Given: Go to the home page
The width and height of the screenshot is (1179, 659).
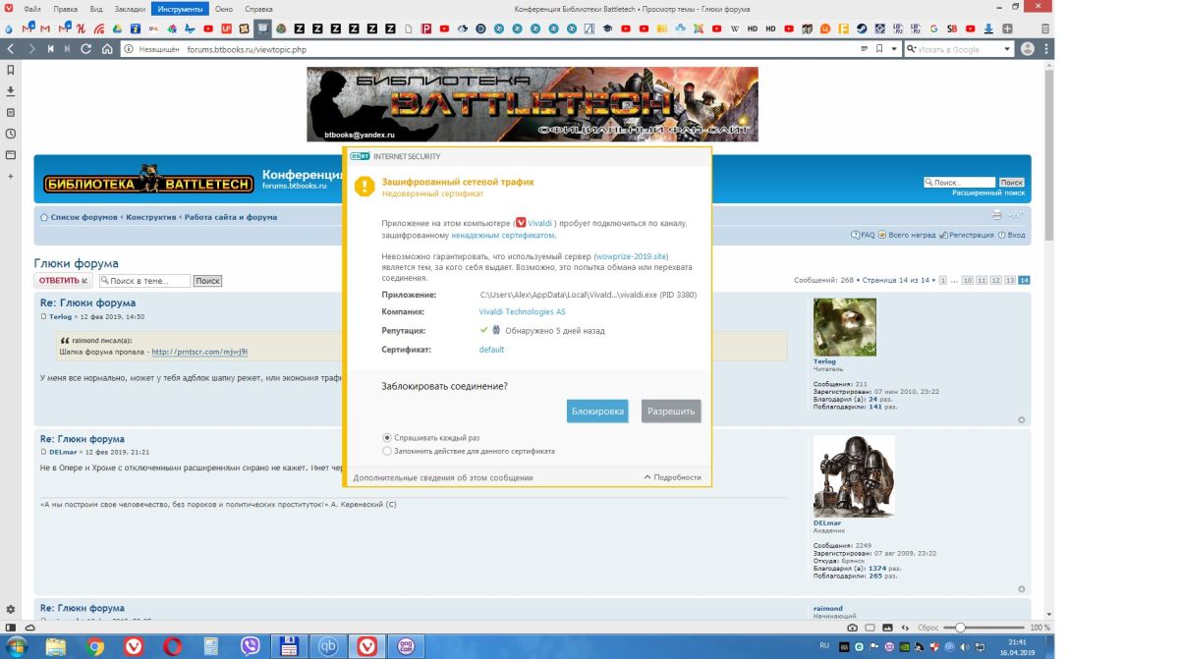Looking at the screenshot, I should 107,49.
